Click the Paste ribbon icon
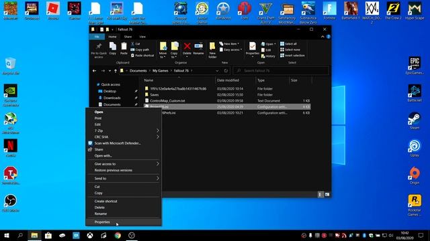This screenshot has height=241, width=430. click(x=124, y=49)
